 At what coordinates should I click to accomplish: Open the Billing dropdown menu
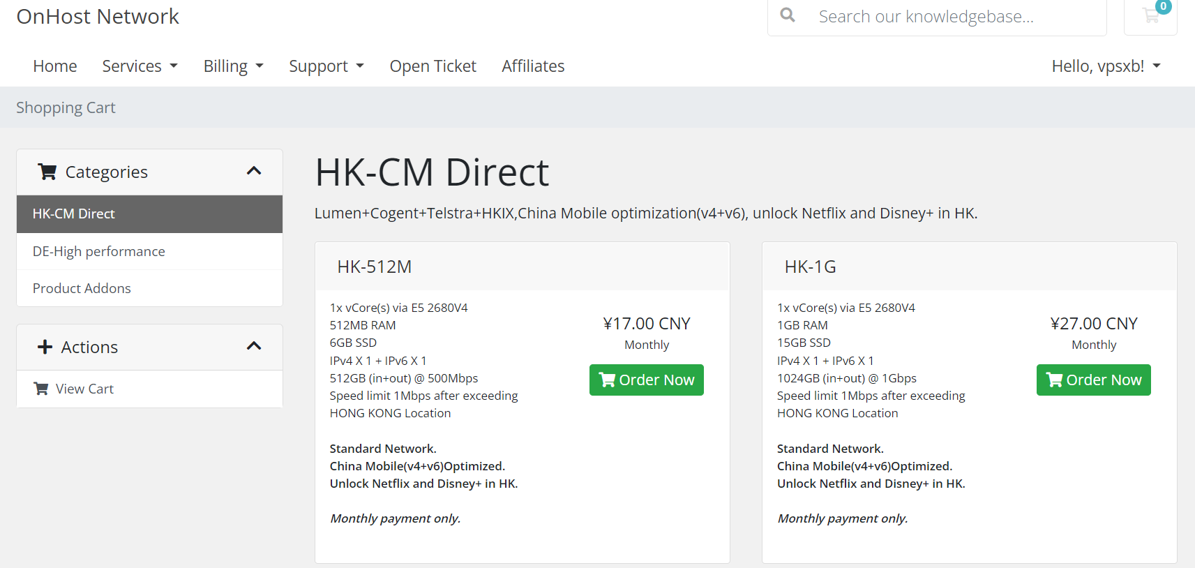[x=233, y=66]
